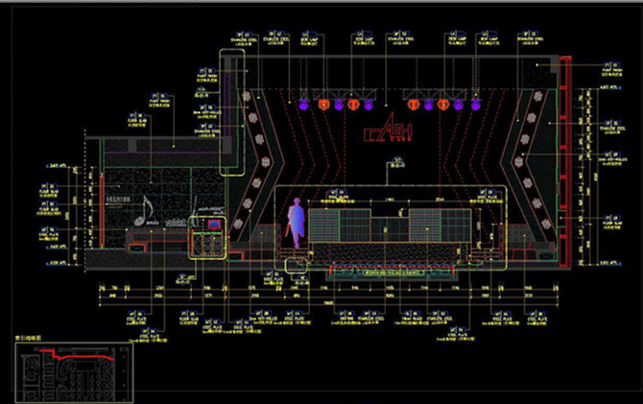Select the tall red ladder structure at right wall
The height and width of the screenshot is (404, 643).
(565, 161)
